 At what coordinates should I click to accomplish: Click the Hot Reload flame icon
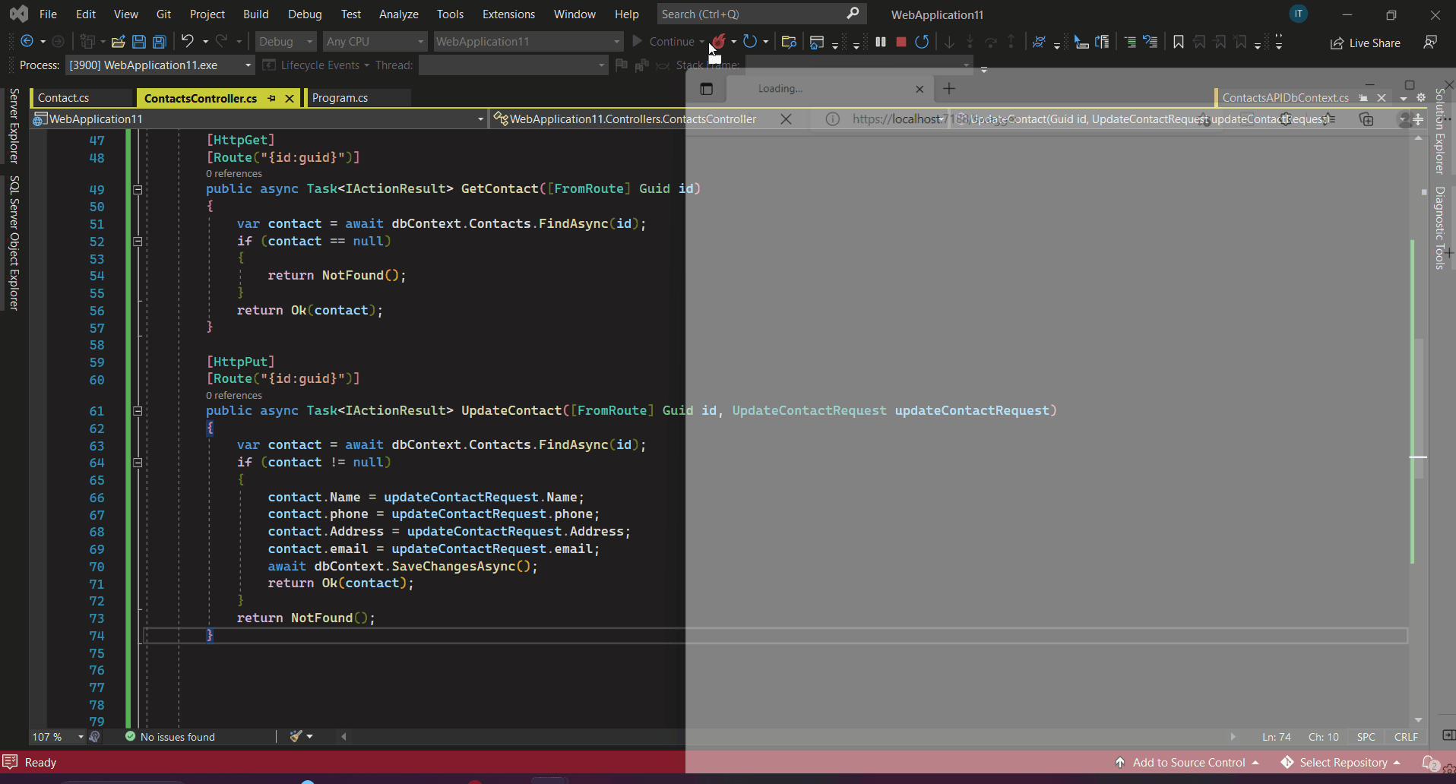718,42
